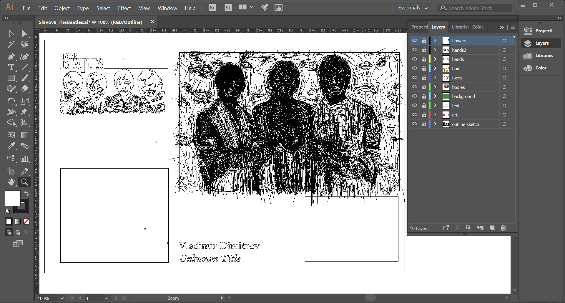
Task: Open the File menu
Action: (26, 8)
